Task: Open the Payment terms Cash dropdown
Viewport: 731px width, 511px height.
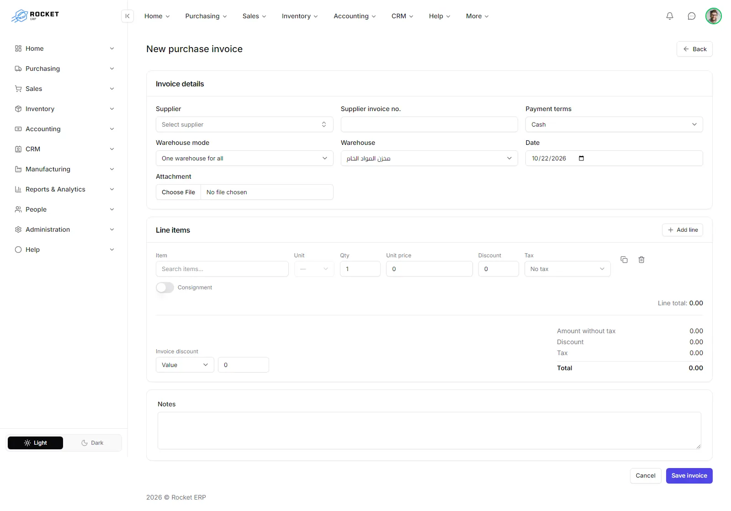Action: (614, 124)
